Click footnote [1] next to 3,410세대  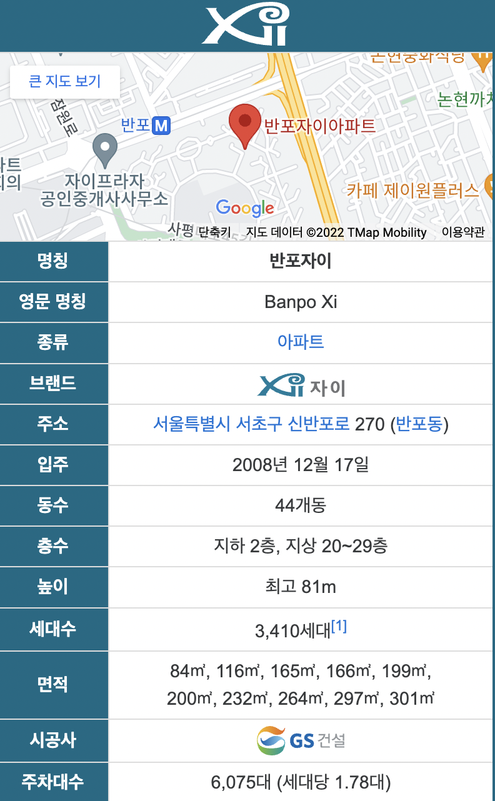(339, 626)
